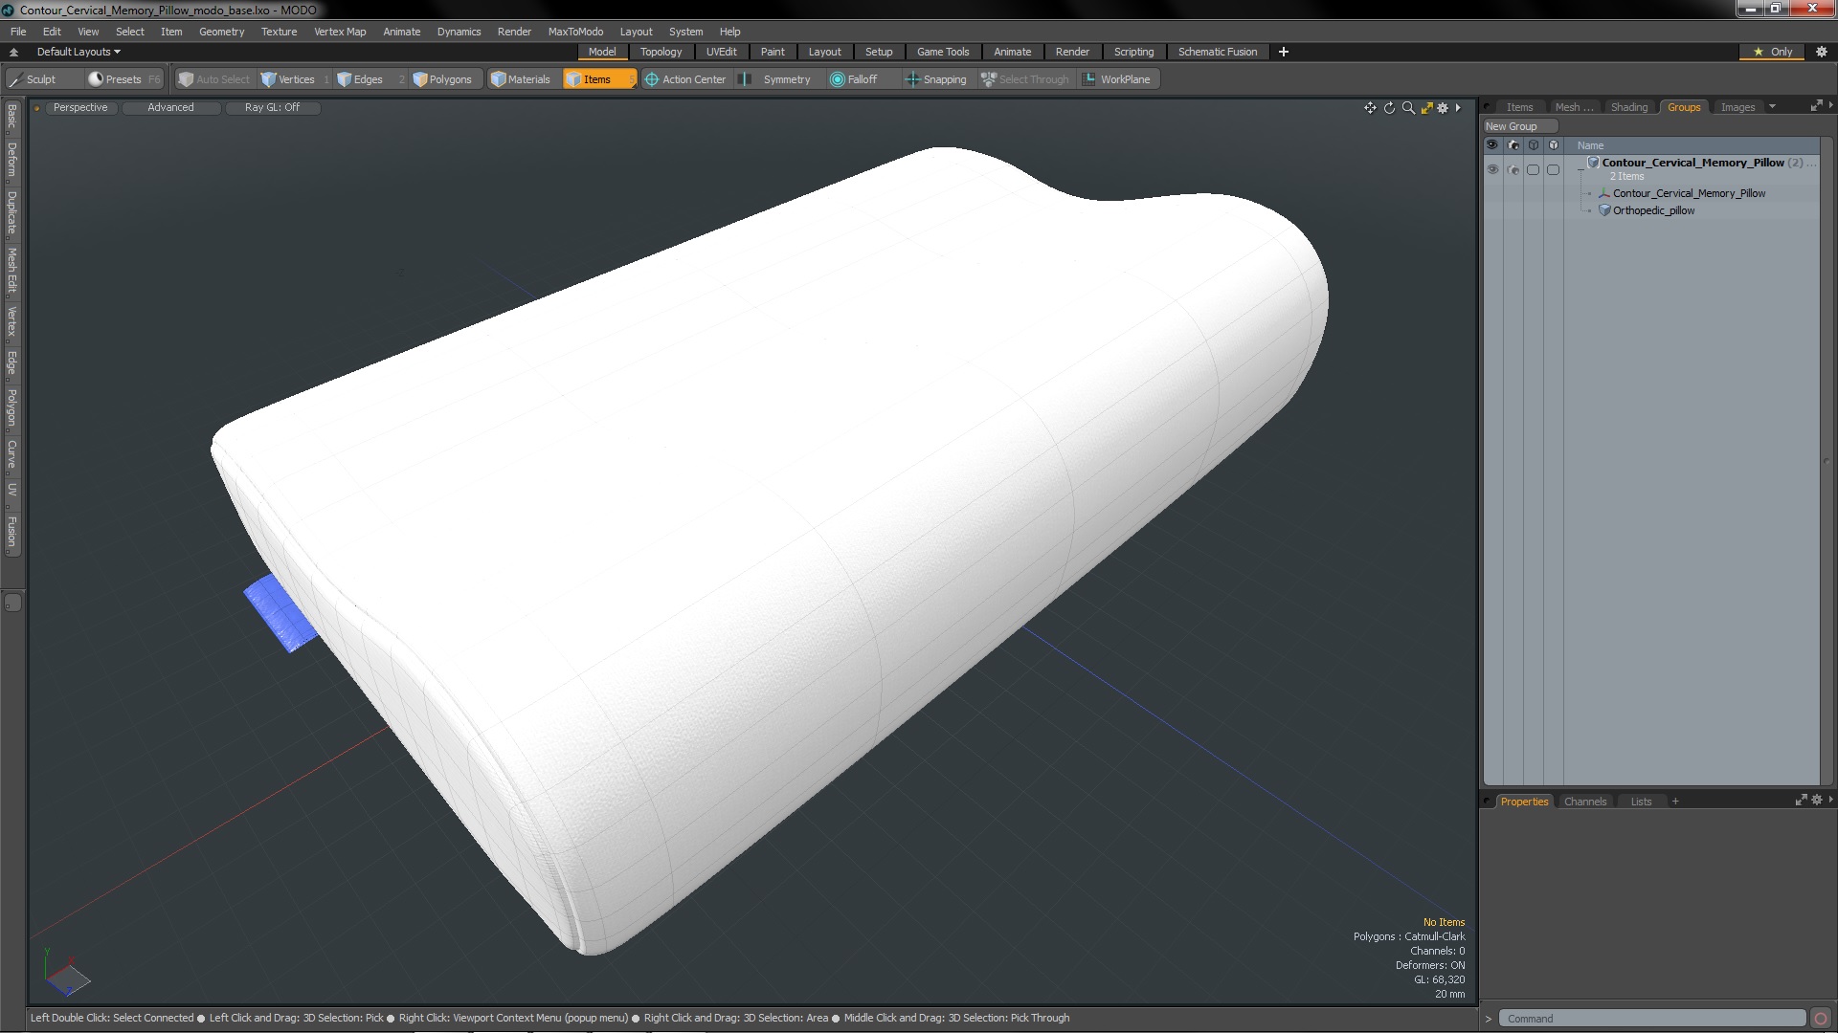Viewport: 1838px width, 1033px height.
Task: Switch to the Channels tab
Action: pyautogui.click(x=1584, y=802)
